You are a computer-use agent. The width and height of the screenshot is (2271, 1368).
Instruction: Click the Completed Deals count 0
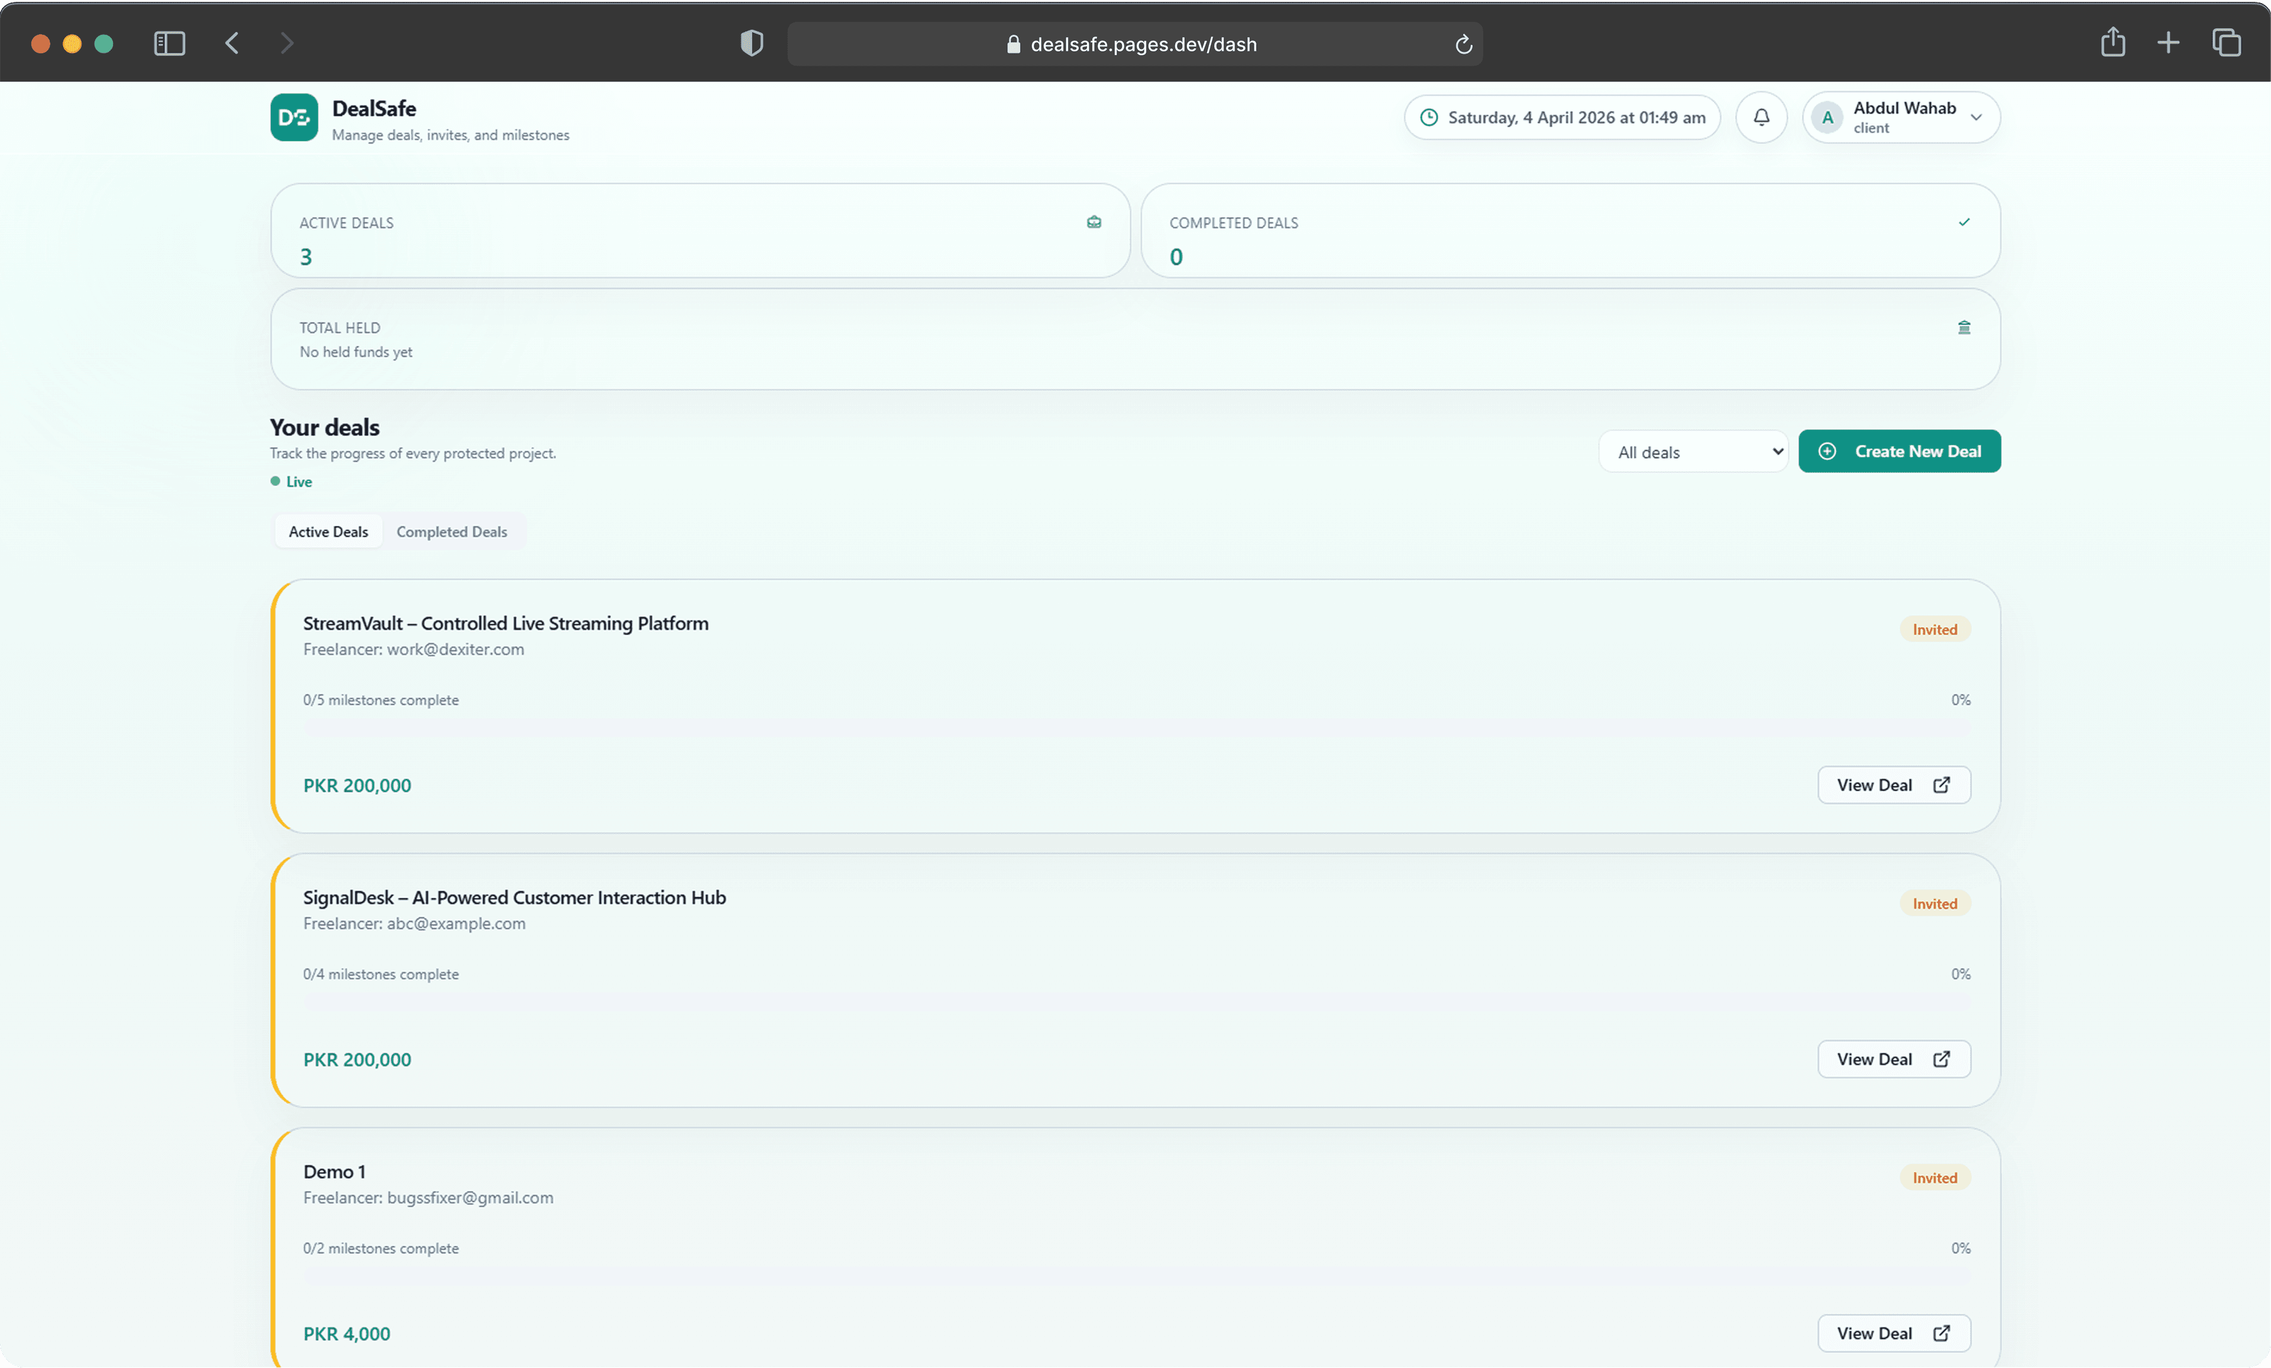(1176, 257)
